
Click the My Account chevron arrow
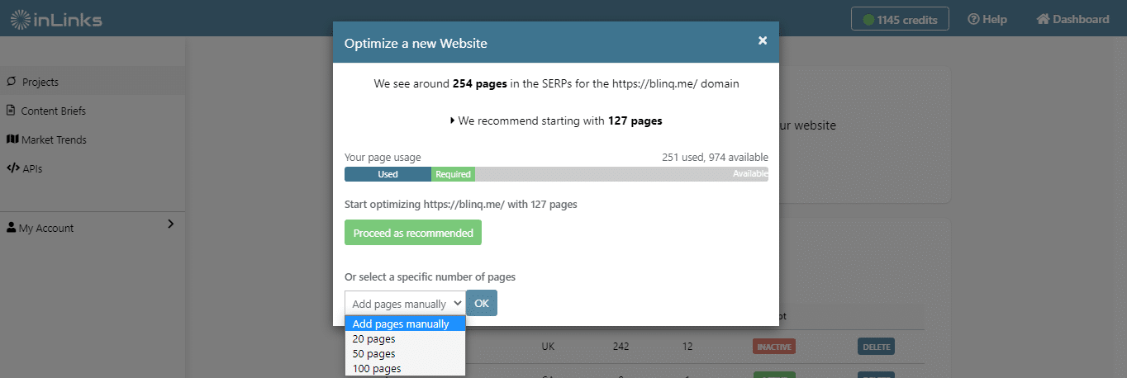(x=170, y=224)
